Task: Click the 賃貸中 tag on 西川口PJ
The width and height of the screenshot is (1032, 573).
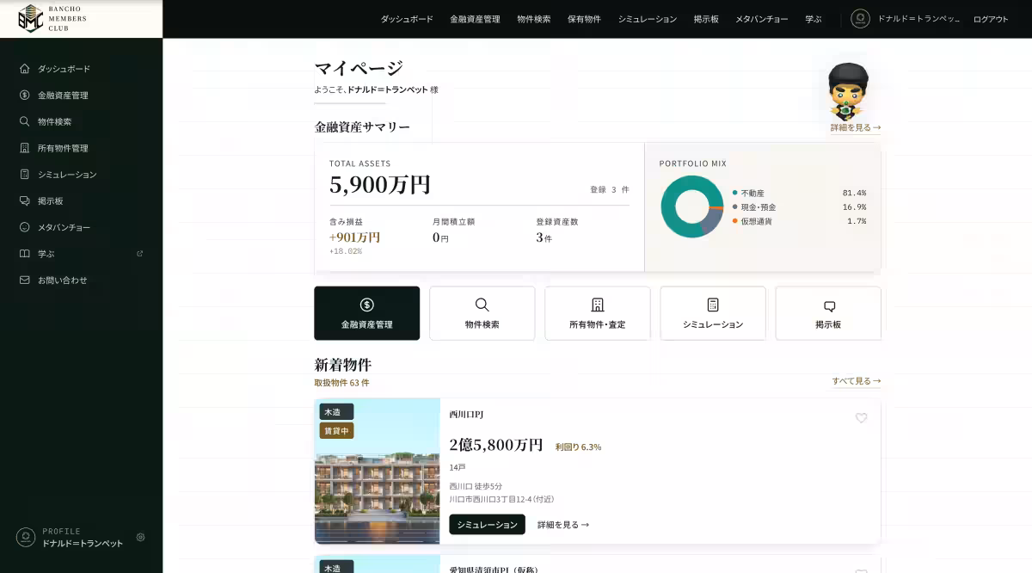Action: coord(336,431)
